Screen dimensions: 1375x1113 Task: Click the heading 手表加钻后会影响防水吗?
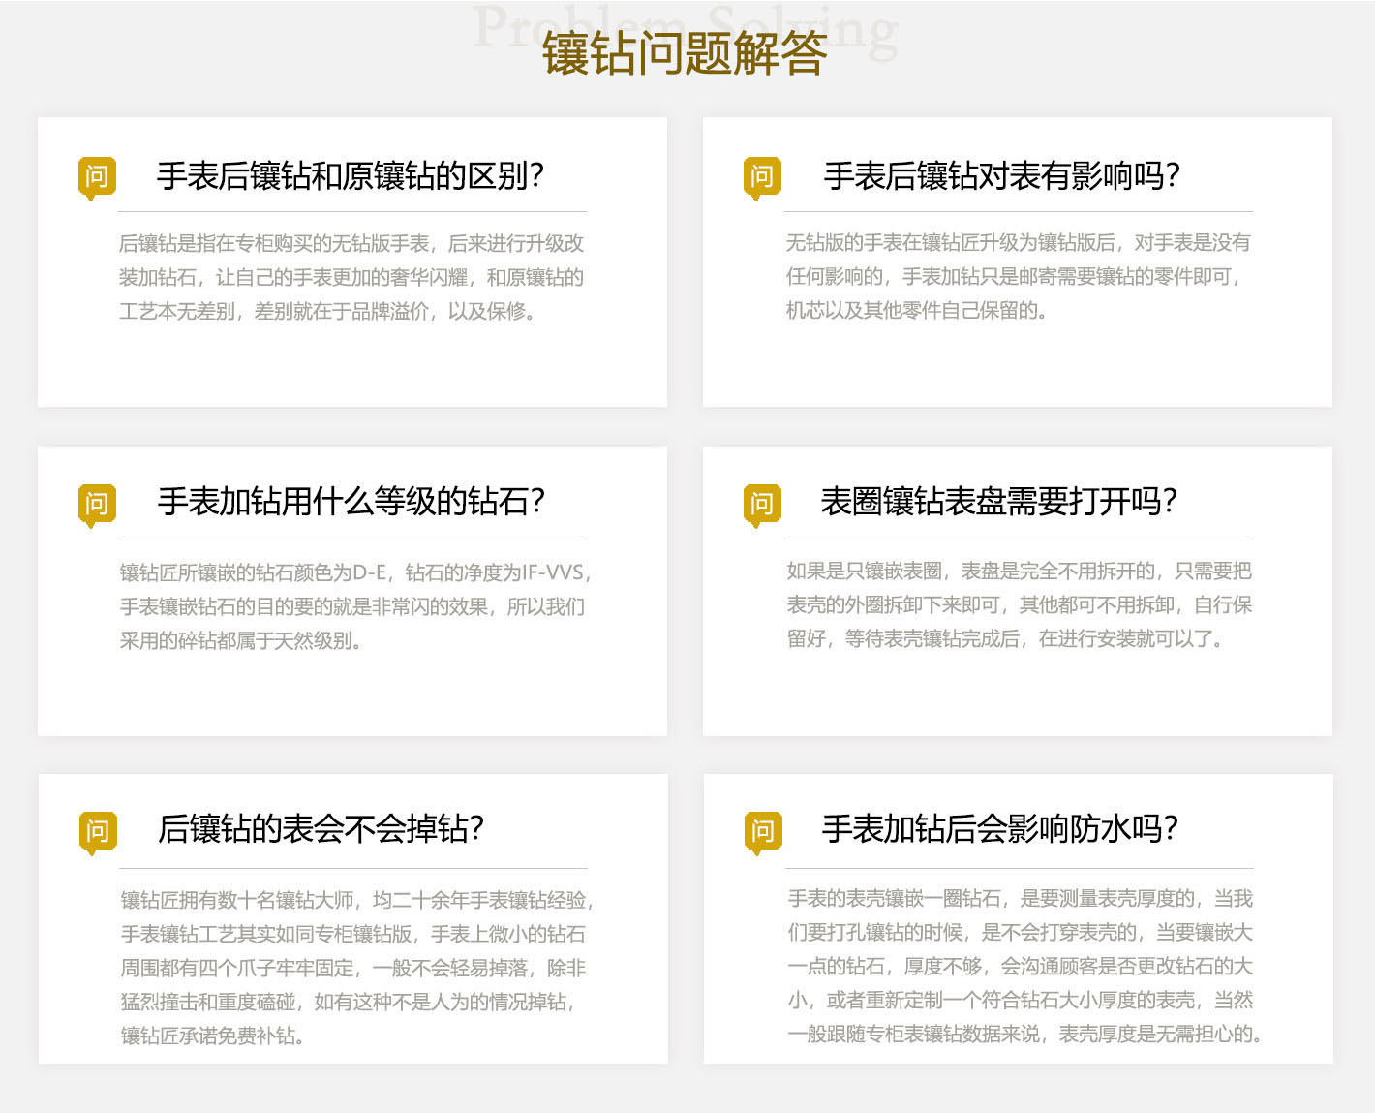[999, 829]
